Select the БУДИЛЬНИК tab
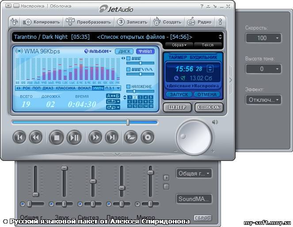The image size is (293, 227). tap(203, 57)
